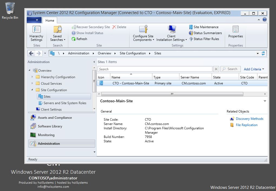Viewport: 276px width, 191px height.
Task: Click the tree pane vertical scrollbar
Action: [94, 81]
